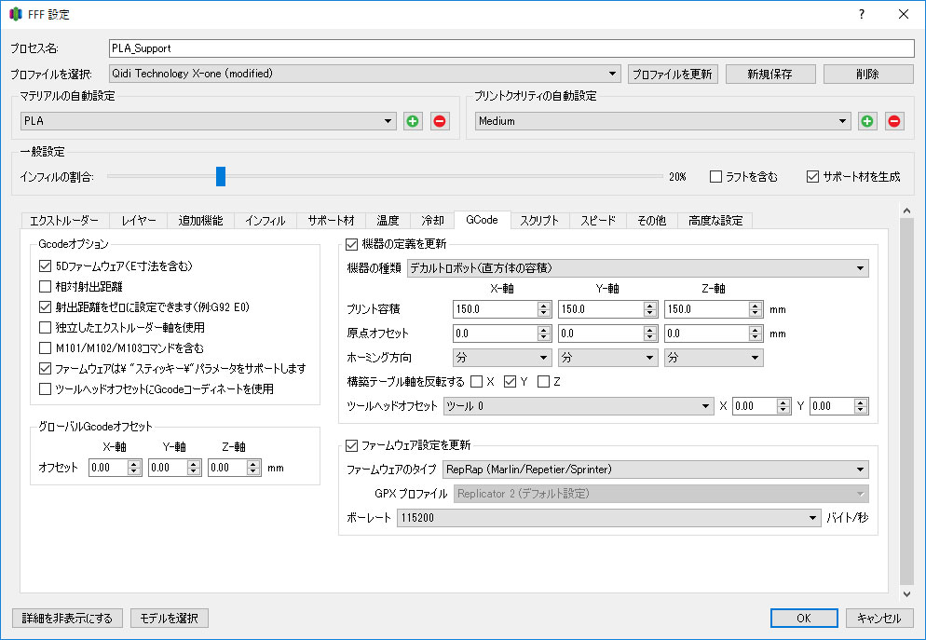Increase tool head offset Y value

coord(861,402)
